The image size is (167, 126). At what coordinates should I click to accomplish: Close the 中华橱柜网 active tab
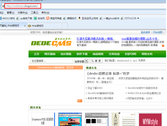(25, 26)
